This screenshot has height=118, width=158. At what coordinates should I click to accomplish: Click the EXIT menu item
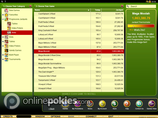111,116
